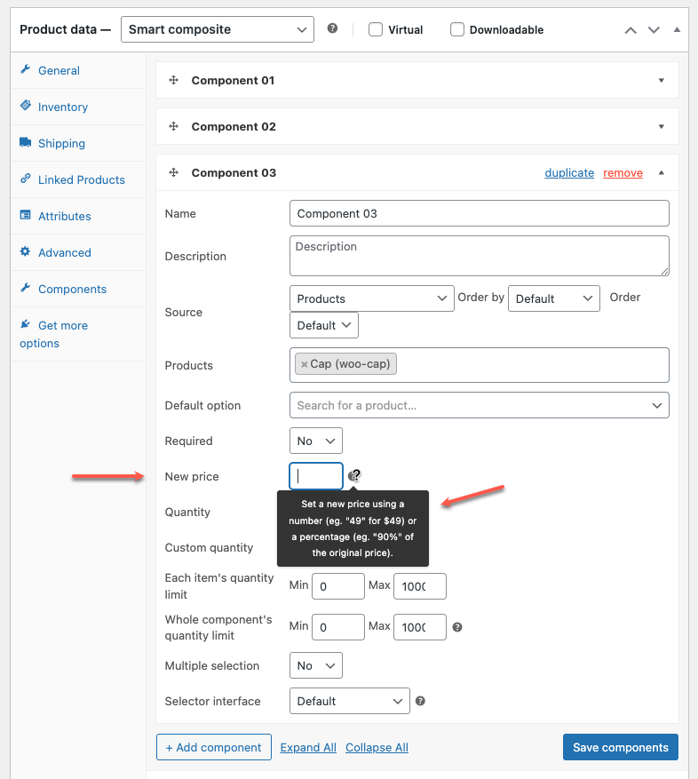Open the Smart composite product type dropdown
698x779 pixels.
(x=217, y=29)
